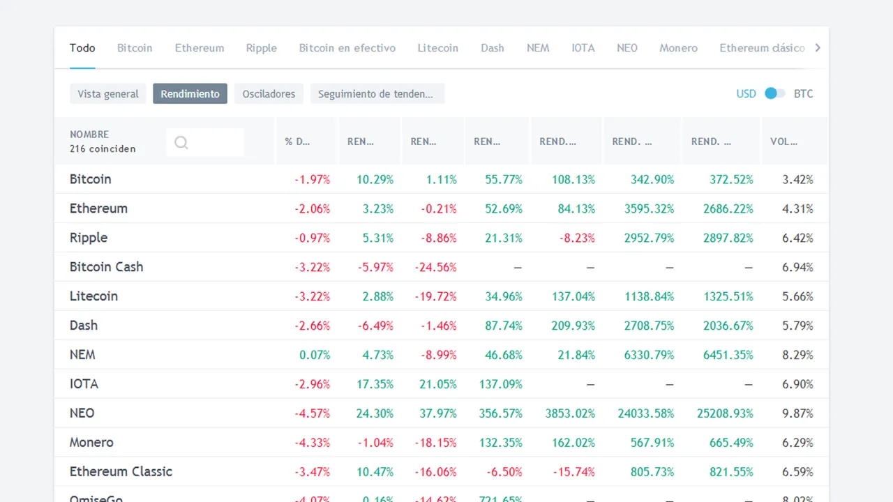Open the Monero tab
Viewport: 893px width, 502px height.
(678, 48)
